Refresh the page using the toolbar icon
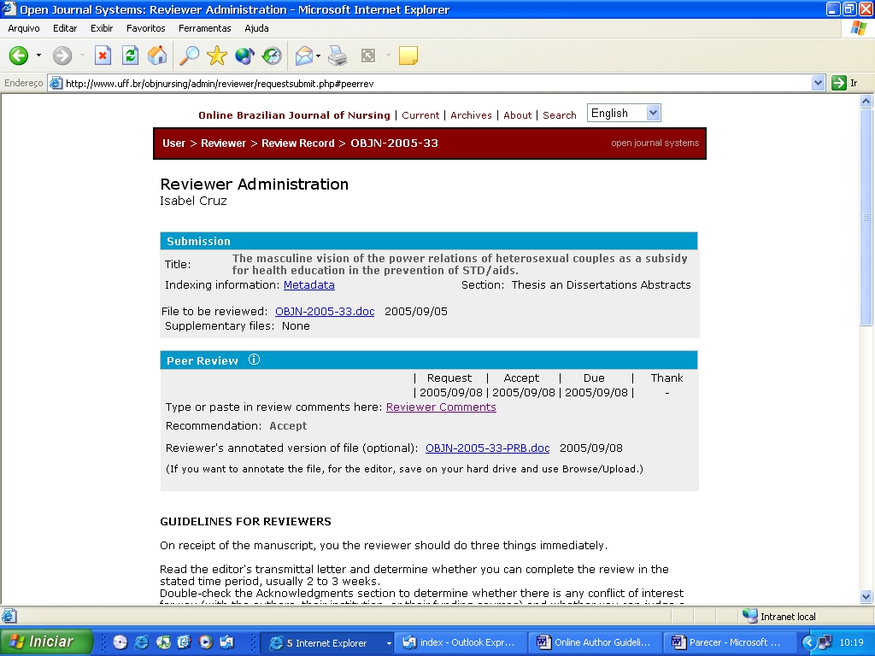The image size is (875, 656). pos(130,56)
